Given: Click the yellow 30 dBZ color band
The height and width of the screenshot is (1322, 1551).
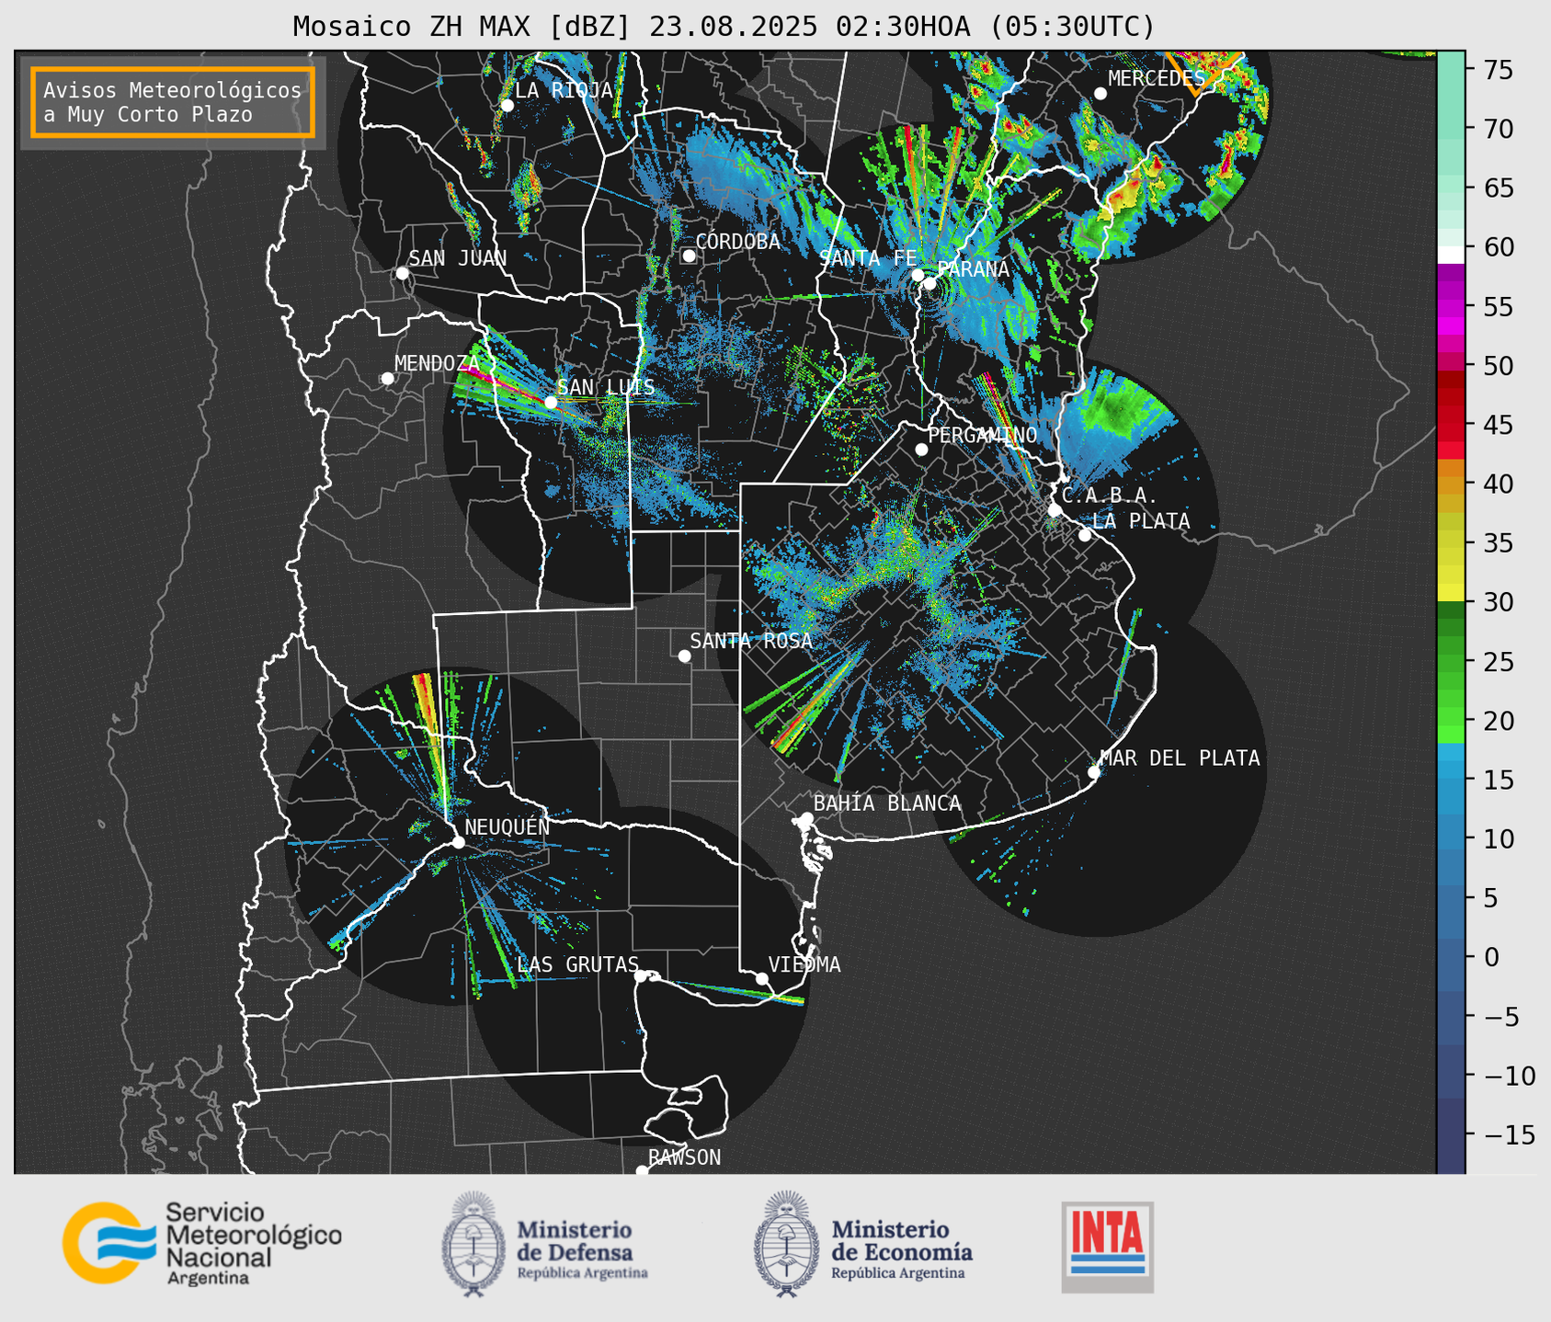Looking at the screenshot, I should point(1451,594).
